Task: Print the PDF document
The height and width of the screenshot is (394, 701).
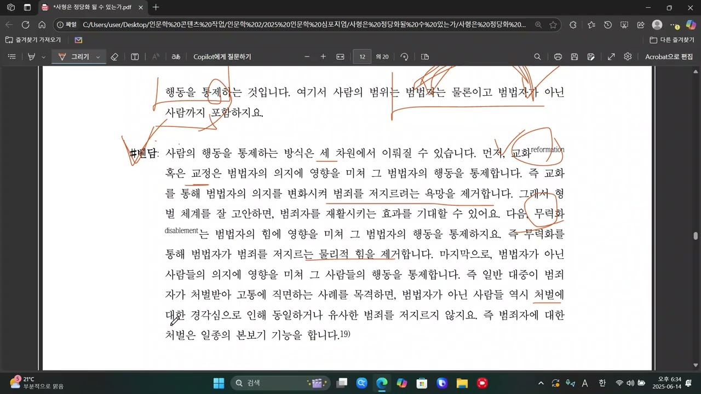Action: click(558, 57)
